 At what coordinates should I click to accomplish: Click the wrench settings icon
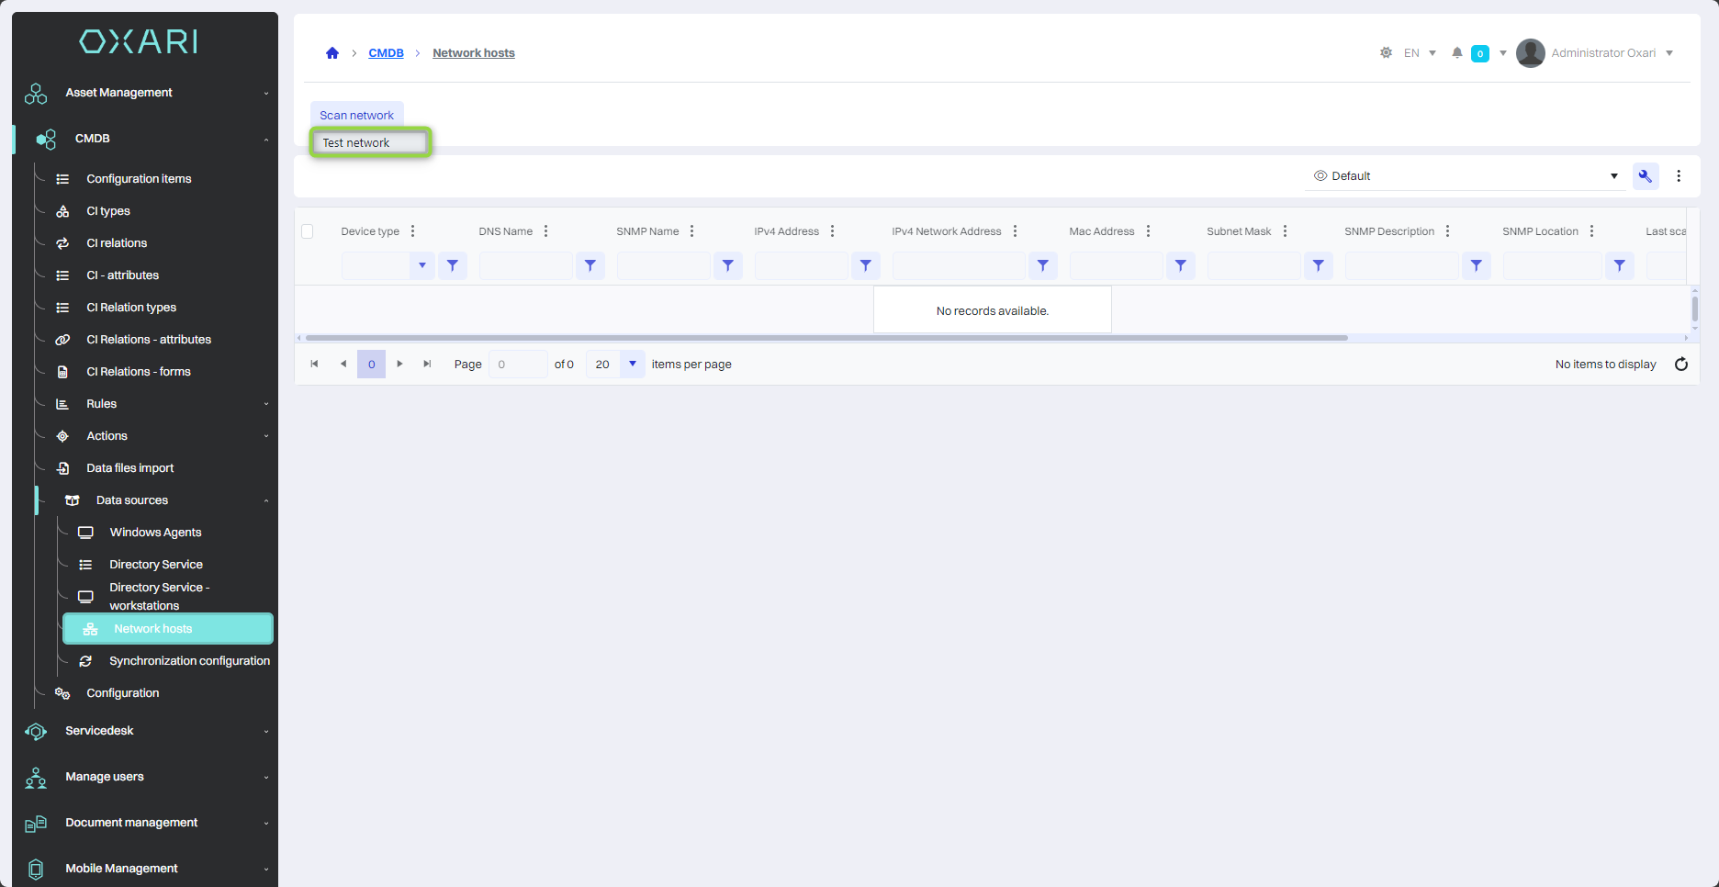(x=1645, y=176)
